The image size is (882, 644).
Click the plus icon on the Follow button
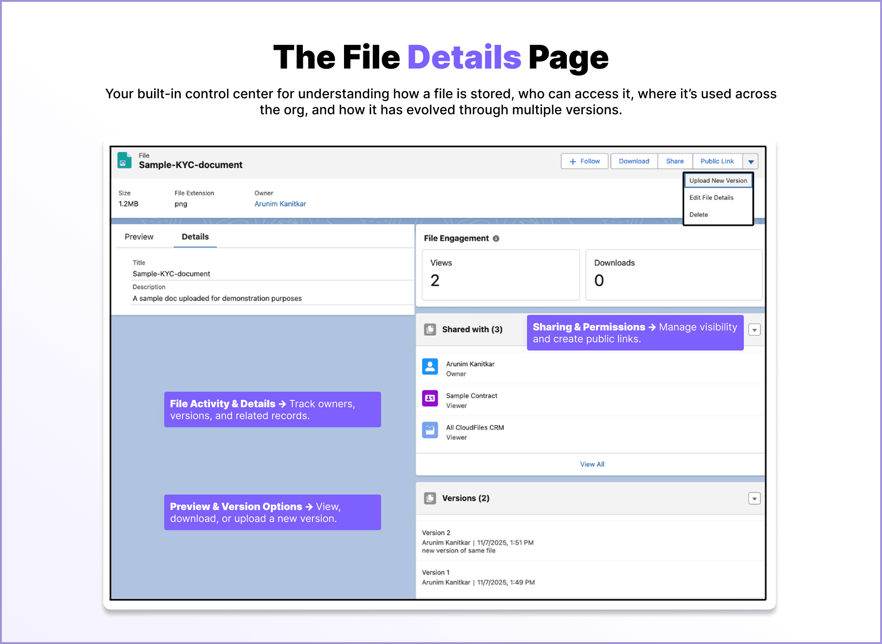click(573, 161)
